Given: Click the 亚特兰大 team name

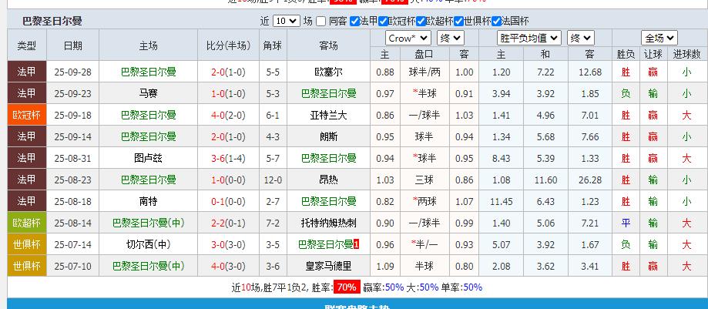Looking at the screenshot, I should click(x=328, y=115).
